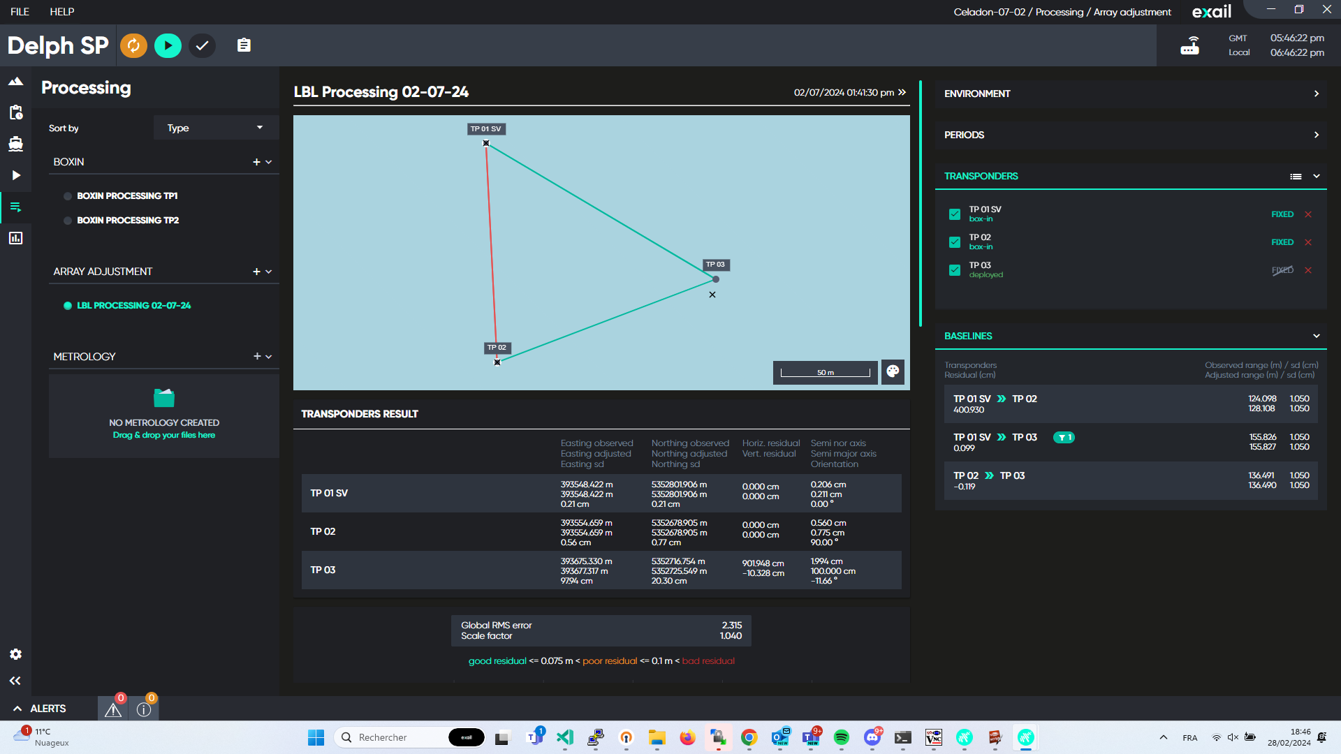1341x754 pixels.
Task: Click Drag & drop your files here link
Action: pos(164,435)
